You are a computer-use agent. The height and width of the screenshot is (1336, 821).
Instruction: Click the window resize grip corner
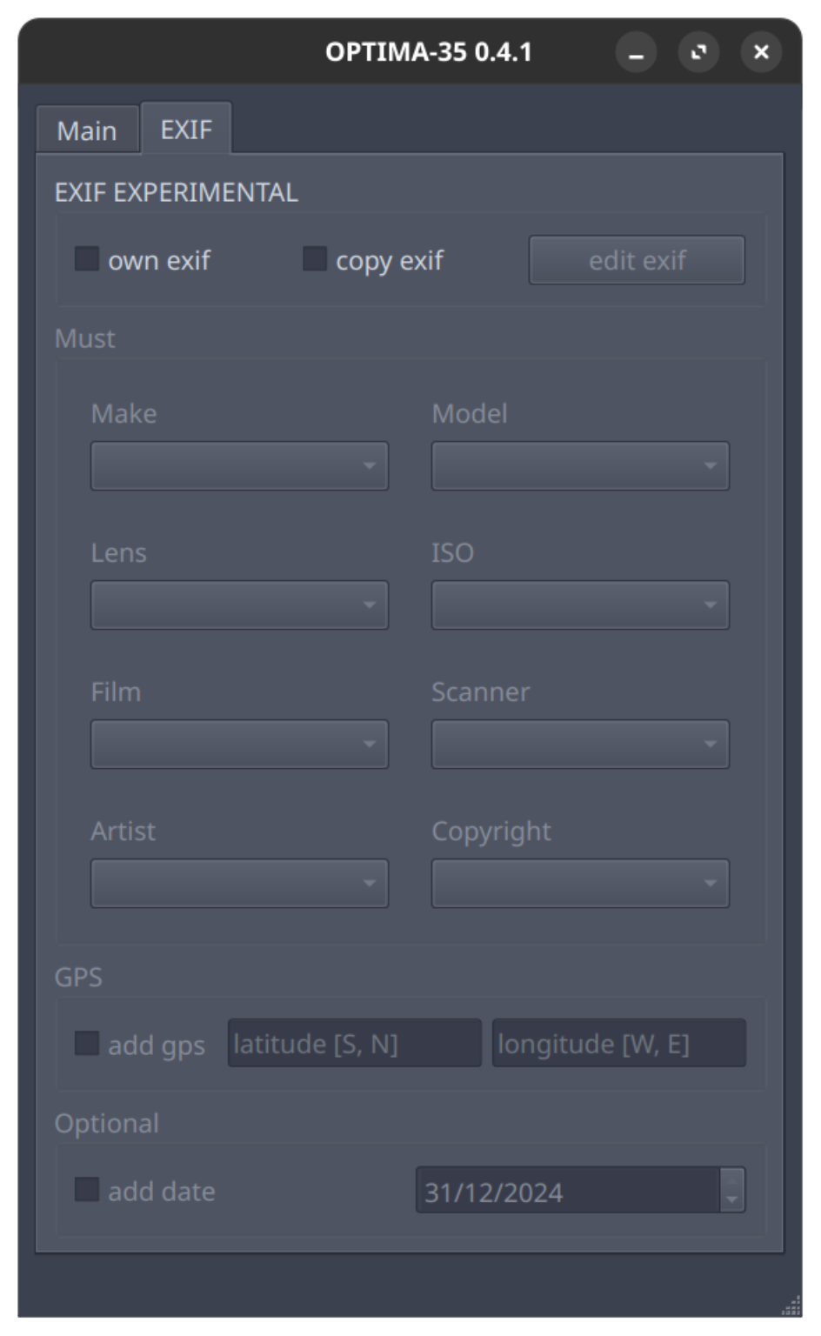(x=791, y=1306)
